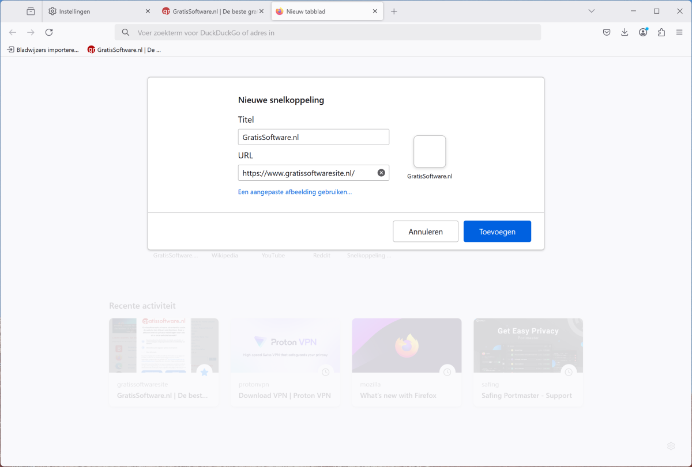Open the hamburger application menu

679,33
